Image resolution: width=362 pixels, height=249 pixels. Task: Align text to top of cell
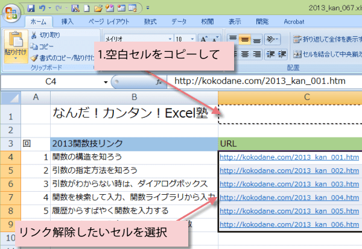click(x=233, y=39)
